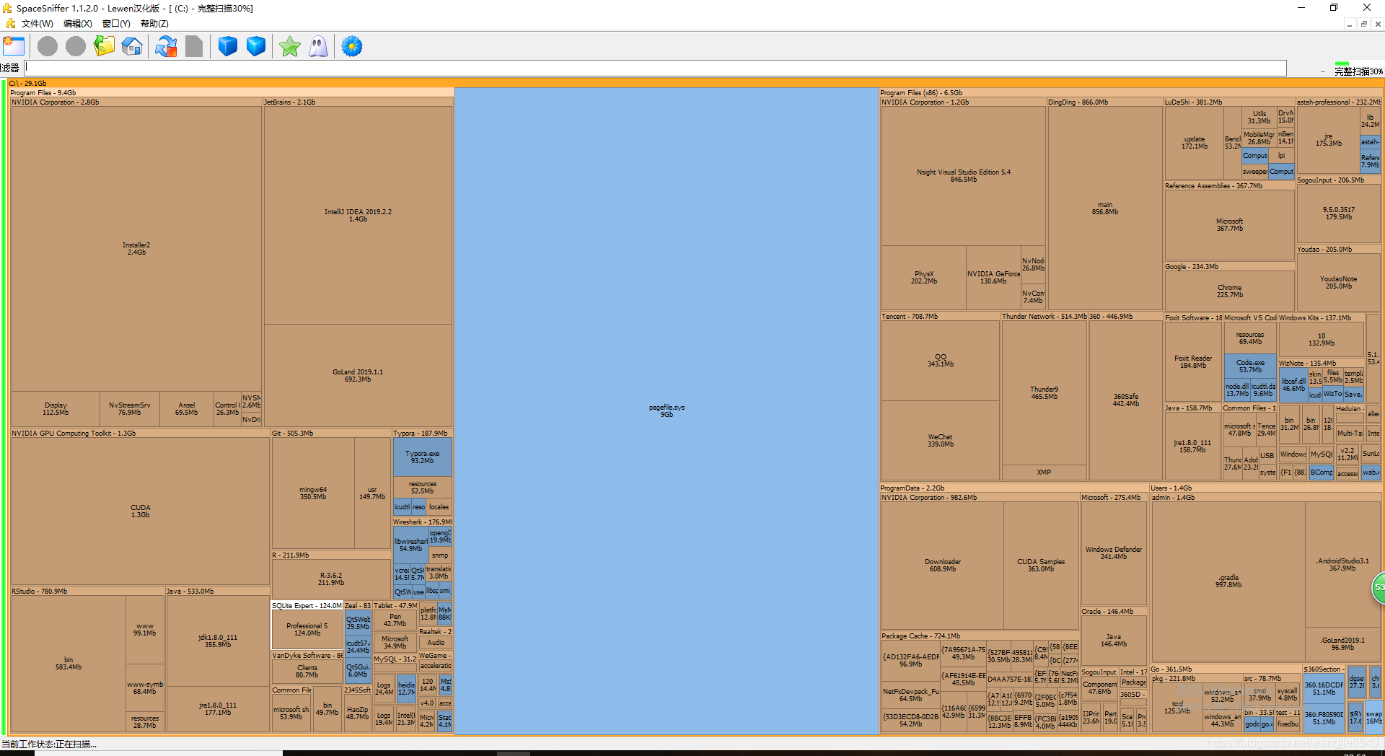Toggle the green star tagging icon
1385x756 pixels.
pos(290,47)
